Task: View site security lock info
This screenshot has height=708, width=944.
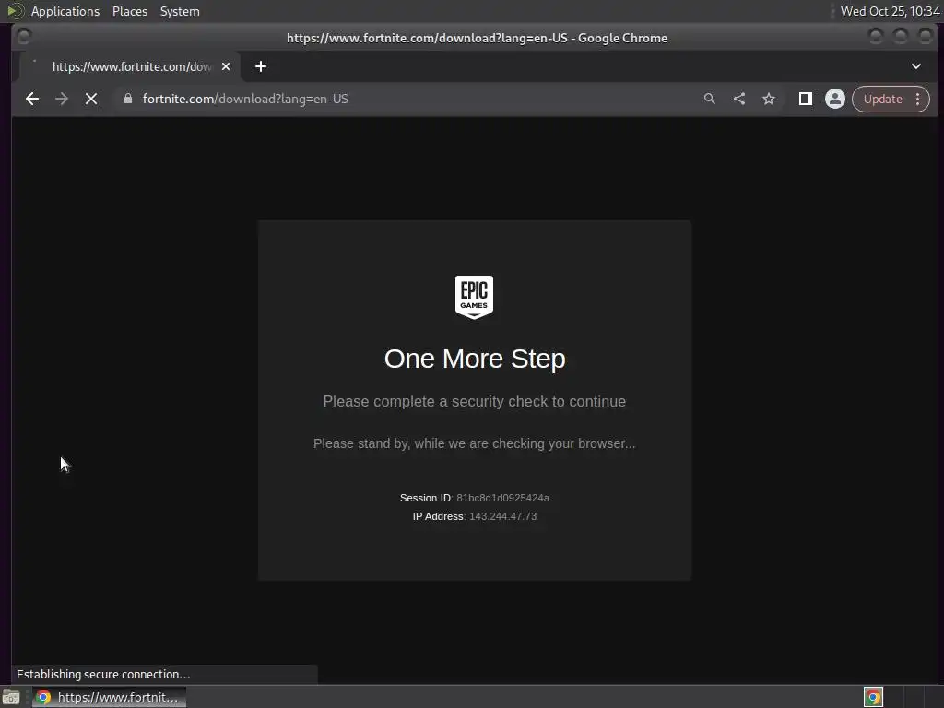Action: click(x=127, y=99)
